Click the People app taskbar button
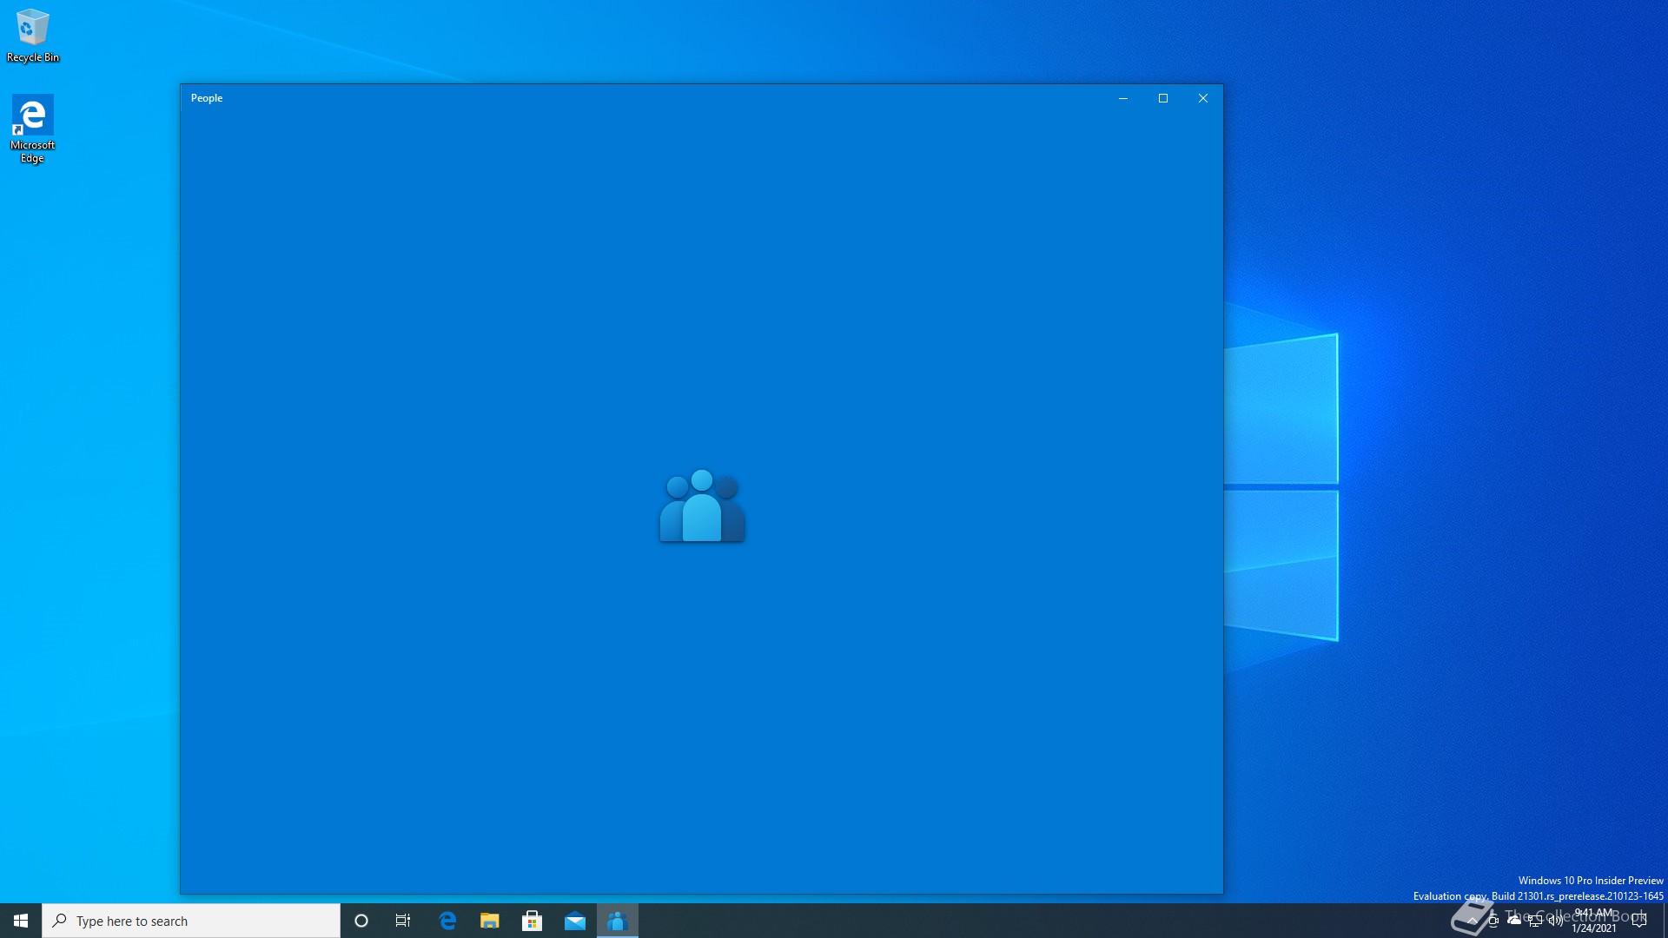1668x938 pixels. tap(618, 921)
